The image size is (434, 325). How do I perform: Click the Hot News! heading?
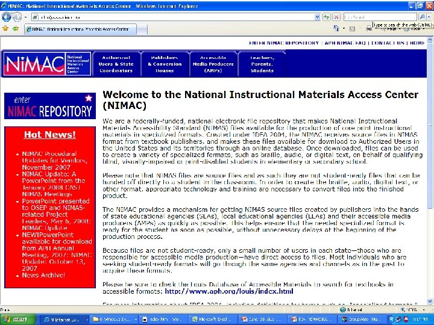click(50, 135)
